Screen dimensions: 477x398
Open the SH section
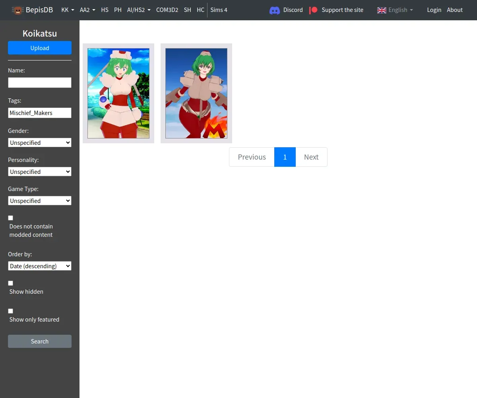click(188, 10)
